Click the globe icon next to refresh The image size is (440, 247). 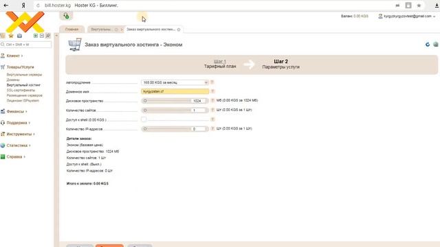[x=436, y=44]
